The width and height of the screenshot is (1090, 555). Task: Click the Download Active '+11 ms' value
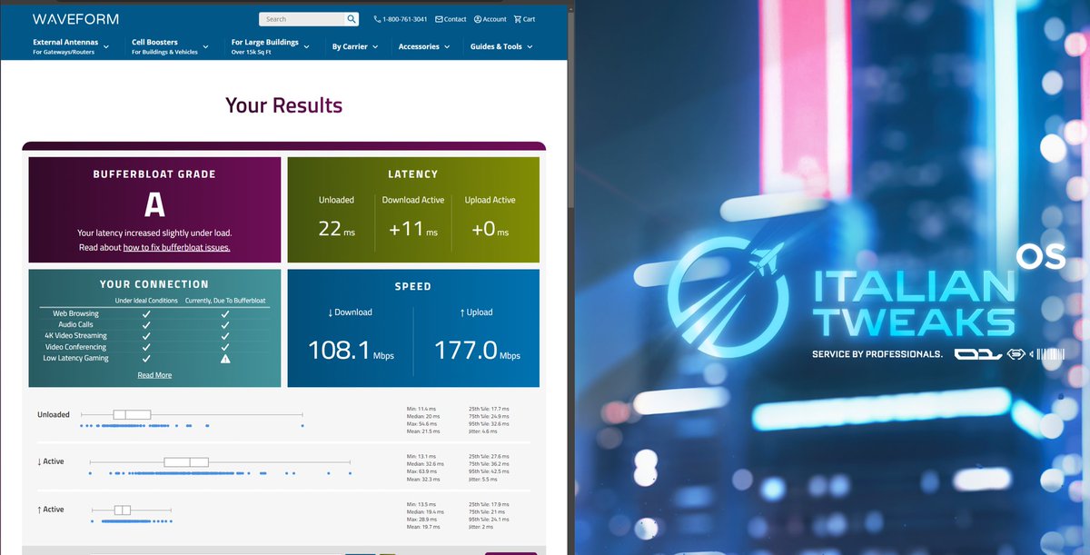coord(413,230)
